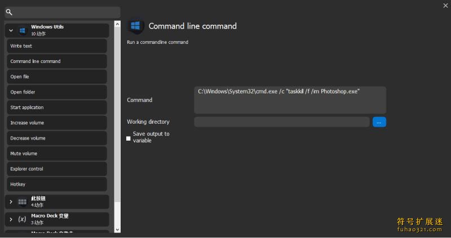451x238 pixels.
Task: Select the Command line command action
Action: [x=57, y=61]
